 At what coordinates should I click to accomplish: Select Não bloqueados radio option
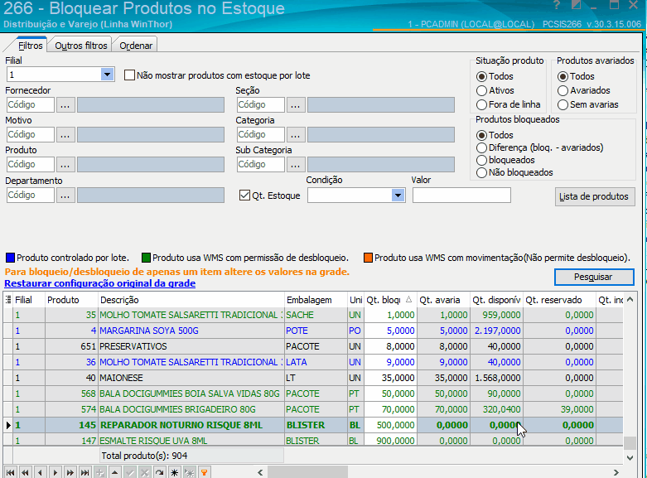[481, 172]
